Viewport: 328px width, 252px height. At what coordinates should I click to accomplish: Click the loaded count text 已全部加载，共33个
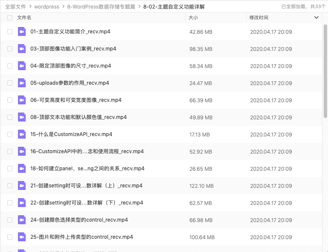click(303, 7)
